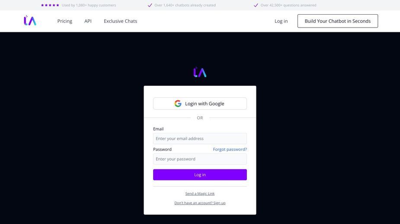The image size is (400, 224).
Task: Click the Over 42,500+ questions answered text
Action: point(288,5)
